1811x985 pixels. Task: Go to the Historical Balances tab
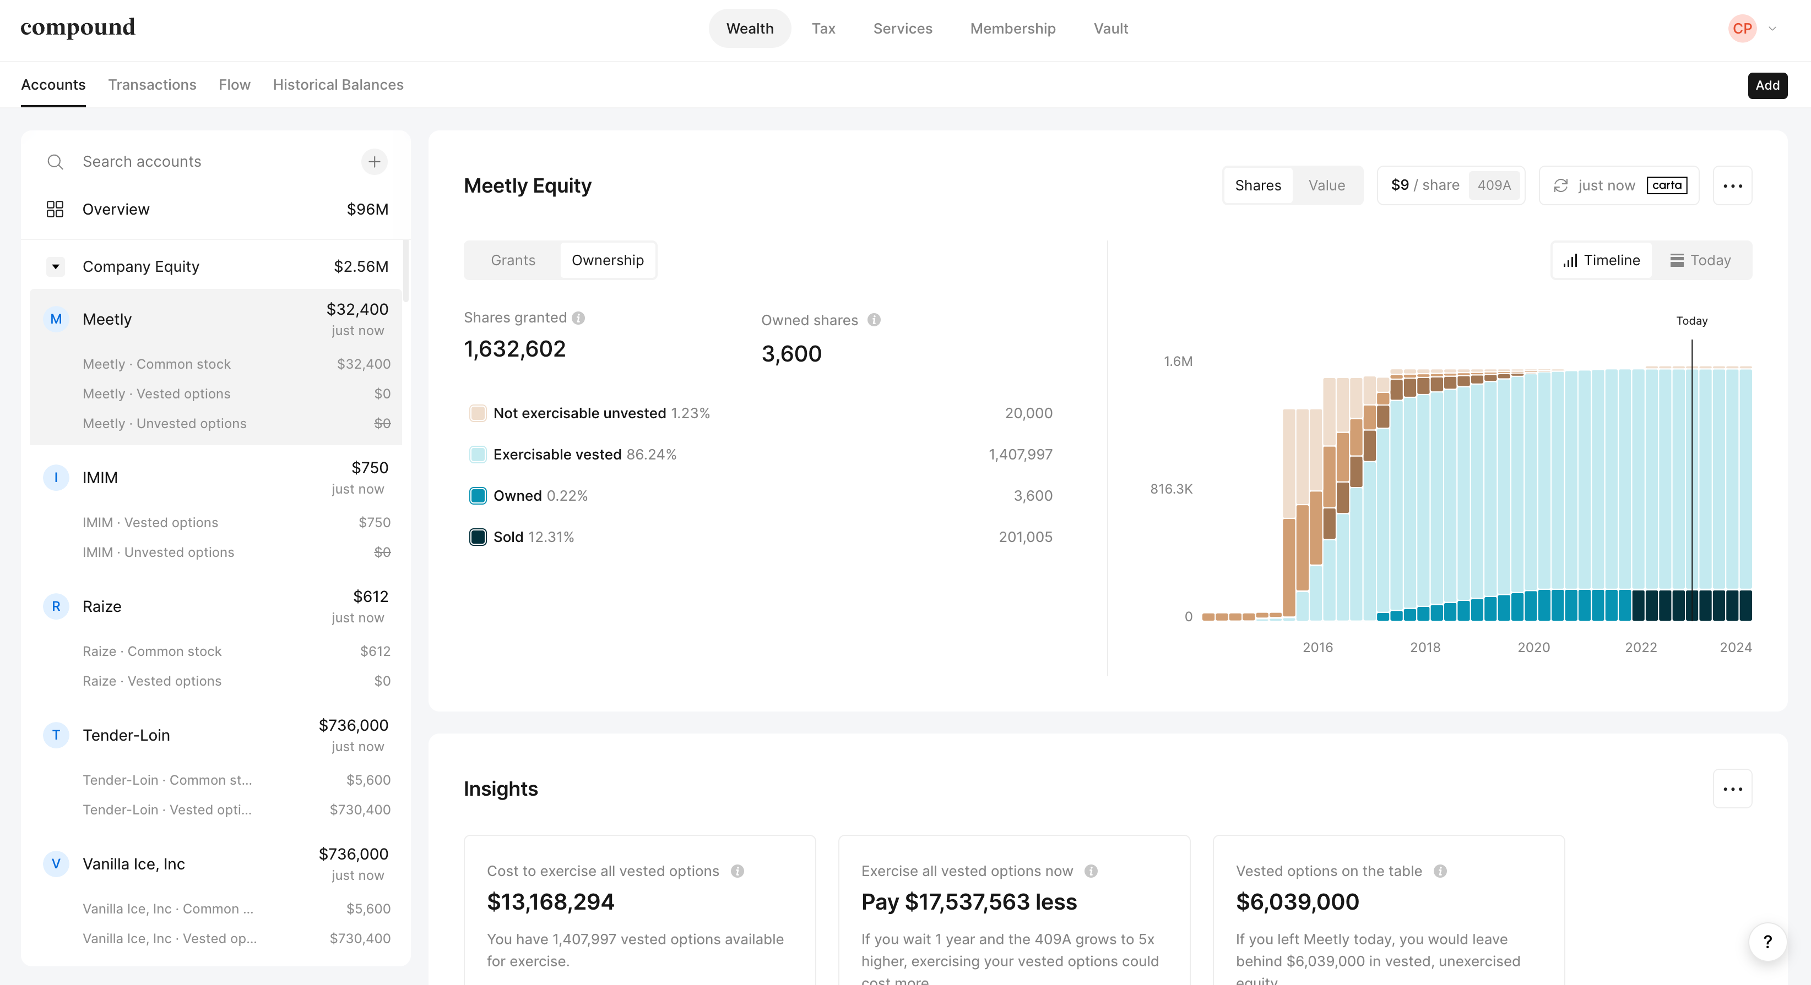(338, 85)
